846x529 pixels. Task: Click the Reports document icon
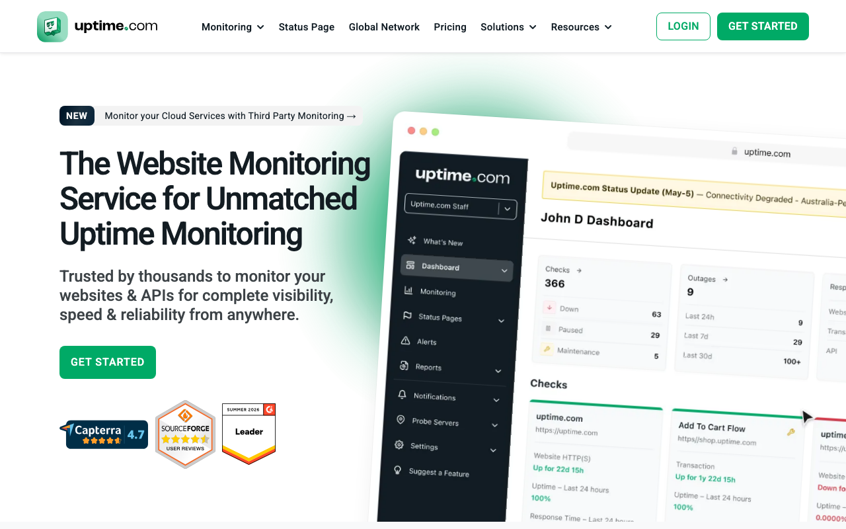404,365
